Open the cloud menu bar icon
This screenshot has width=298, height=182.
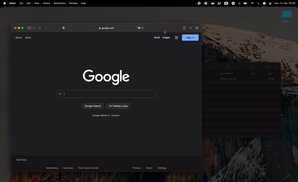tap(213, 3)
